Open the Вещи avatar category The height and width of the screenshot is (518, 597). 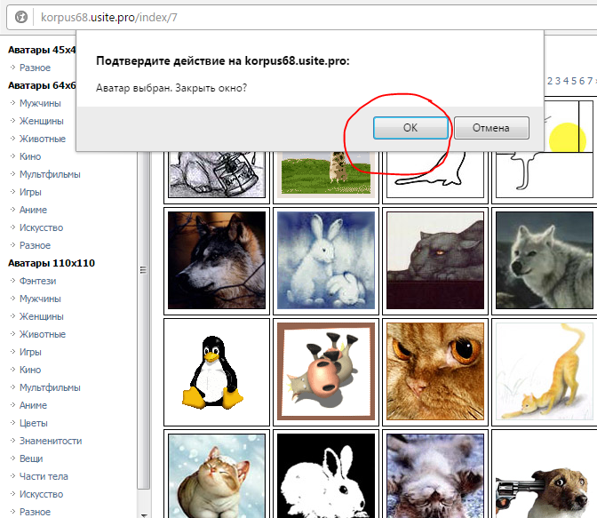click(31, 458)
